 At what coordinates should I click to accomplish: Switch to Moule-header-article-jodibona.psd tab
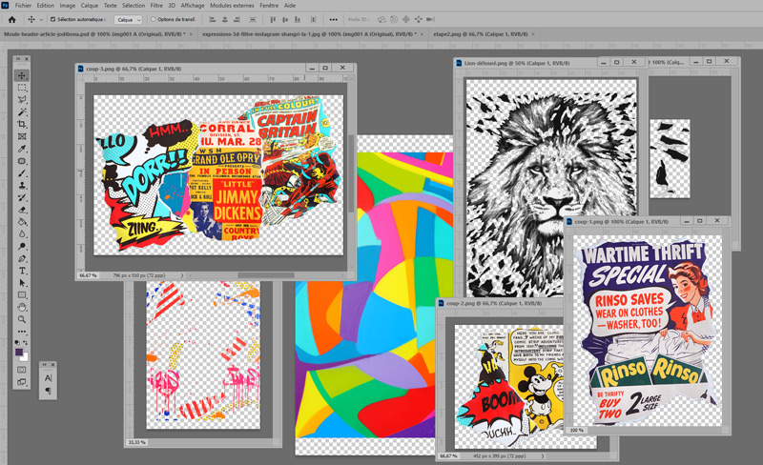tap(94, 34)
